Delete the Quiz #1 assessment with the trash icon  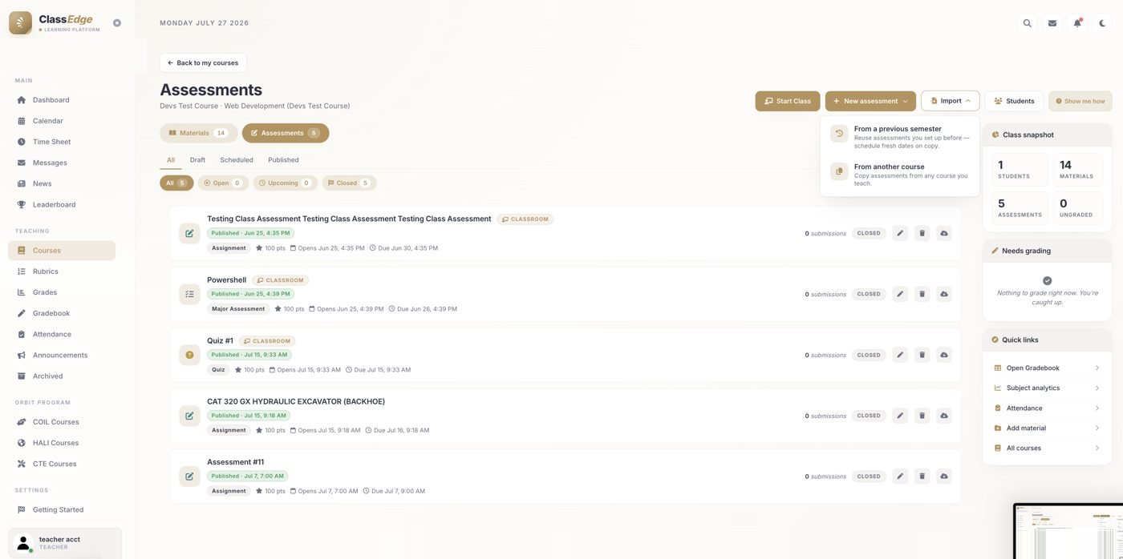(x=922, y=355)
